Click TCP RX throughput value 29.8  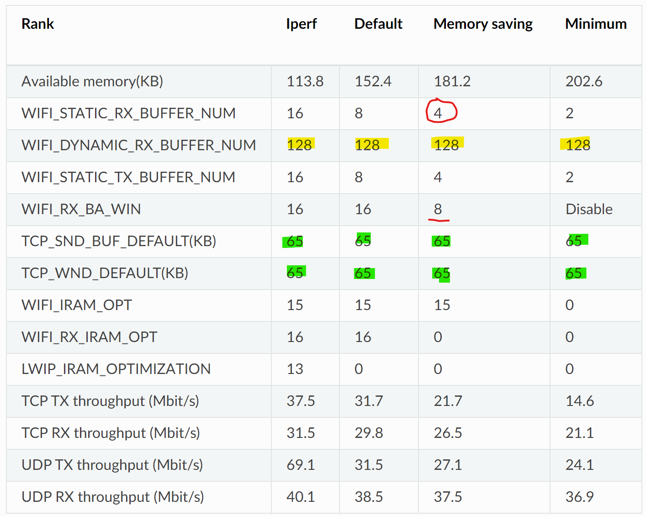369,433
